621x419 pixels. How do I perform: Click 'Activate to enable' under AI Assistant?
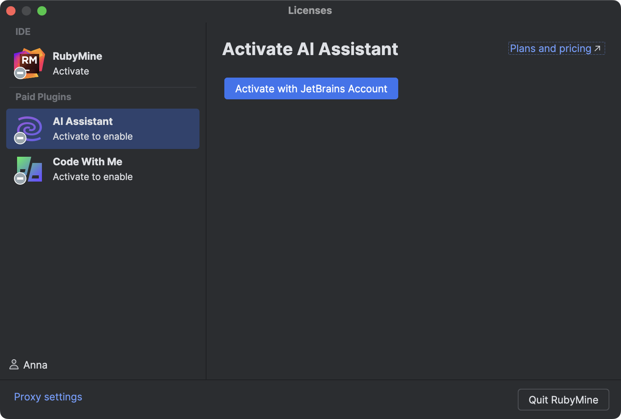click(93, 137)
